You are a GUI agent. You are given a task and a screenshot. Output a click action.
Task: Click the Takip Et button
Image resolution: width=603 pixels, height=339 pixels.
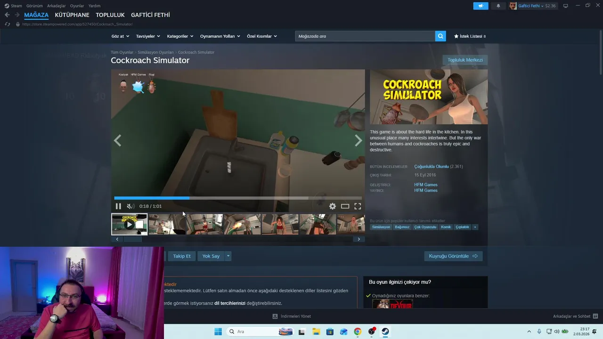(x=182, y=256)
